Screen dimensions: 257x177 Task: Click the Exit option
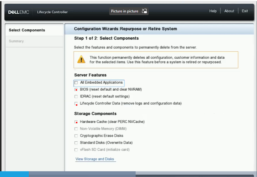click(245, 11)
